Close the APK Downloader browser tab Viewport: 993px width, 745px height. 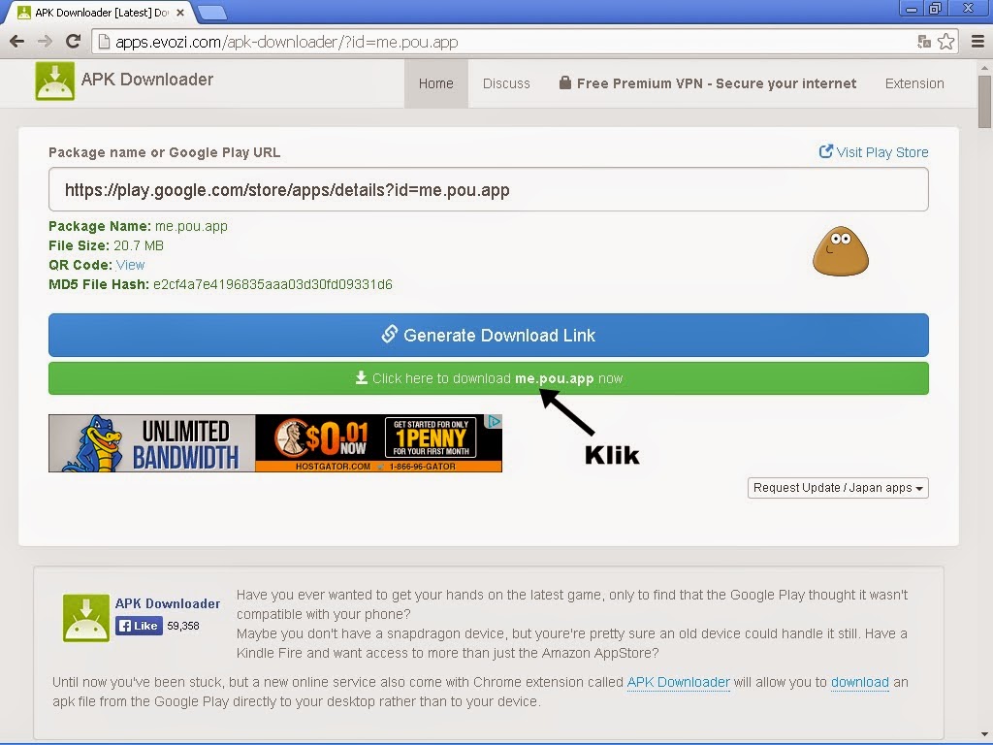tap(179, 12)
